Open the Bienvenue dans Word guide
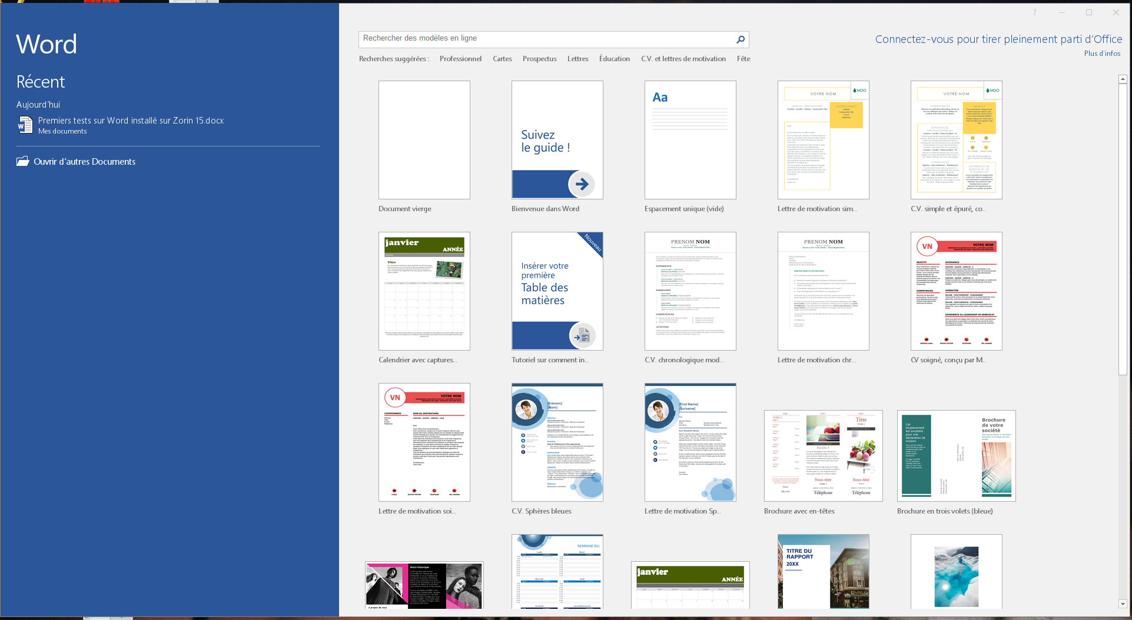1132x620 pixels. coord(557,140)
